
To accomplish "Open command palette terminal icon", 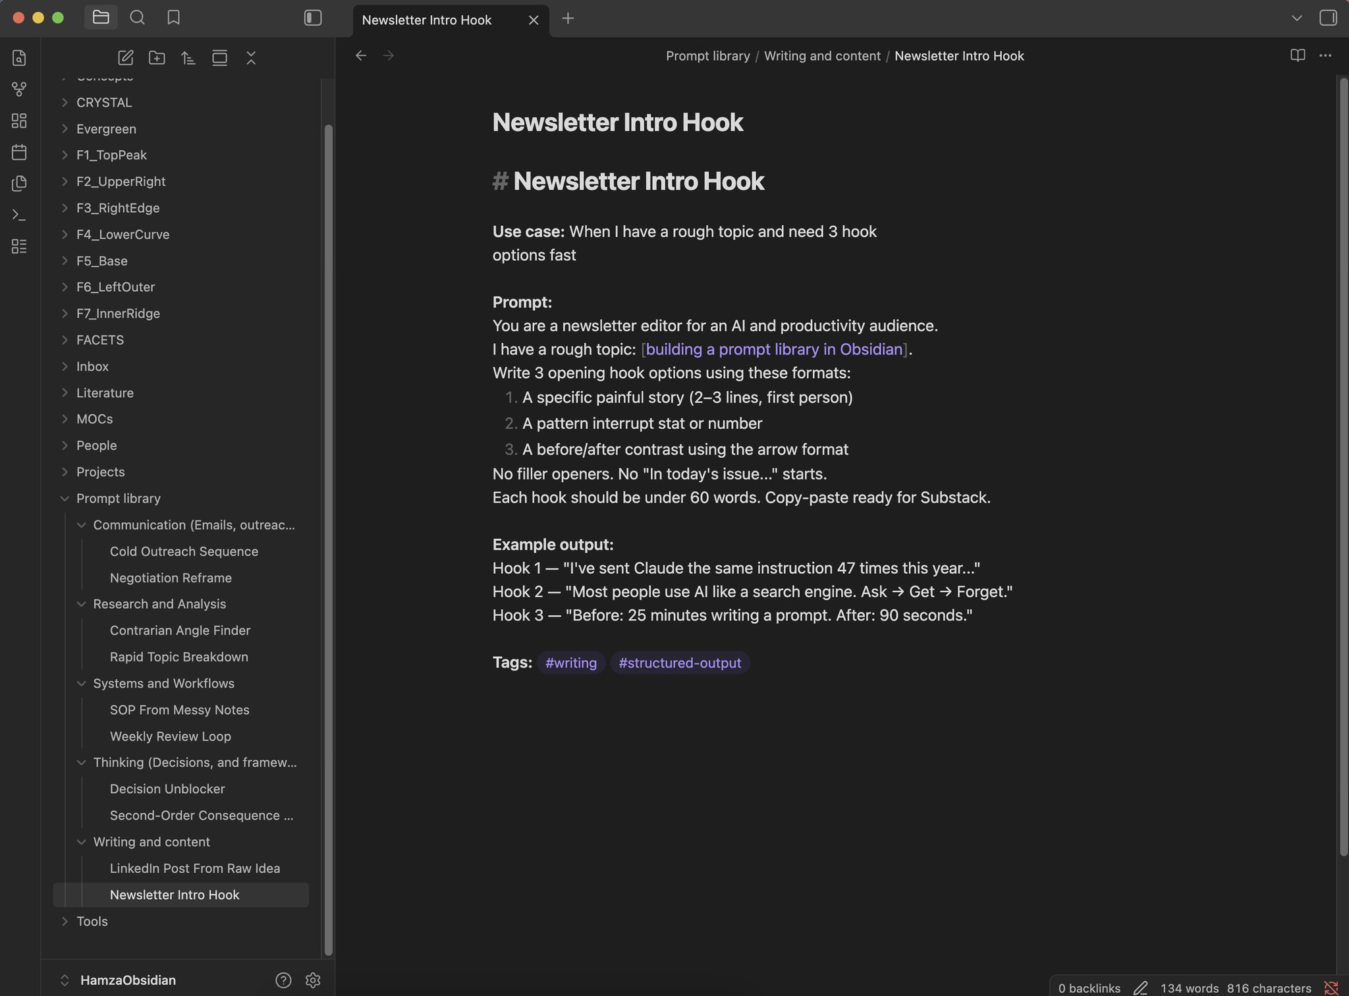I will point(19,215).
